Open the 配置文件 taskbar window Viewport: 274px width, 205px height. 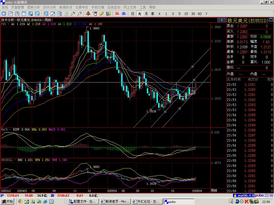83,202
